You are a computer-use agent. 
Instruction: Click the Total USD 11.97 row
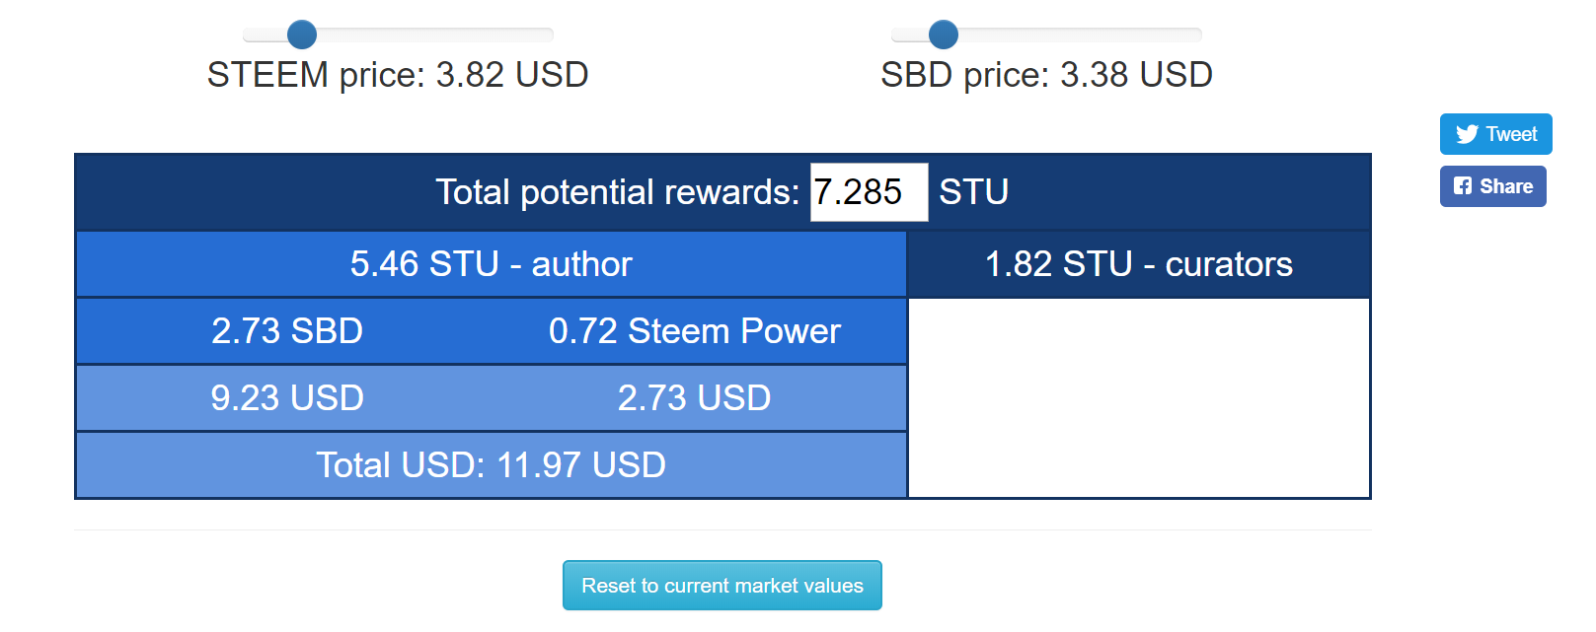coord(492,465)
